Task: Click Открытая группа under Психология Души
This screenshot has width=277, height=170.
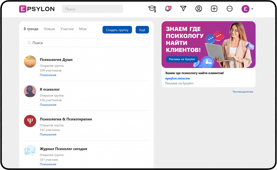Action: click(x=51, y=66)
